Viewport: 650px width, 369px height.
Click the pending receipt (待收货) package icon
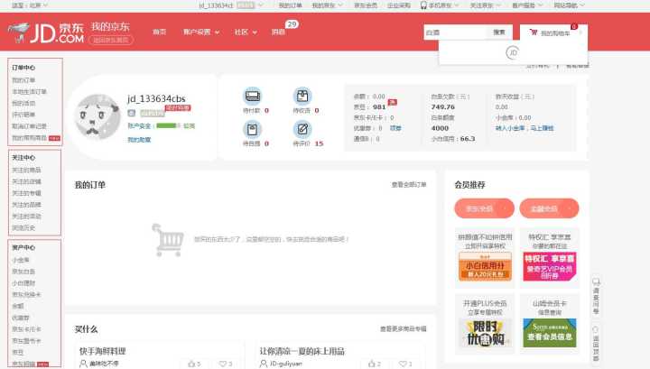coord(302,96)
